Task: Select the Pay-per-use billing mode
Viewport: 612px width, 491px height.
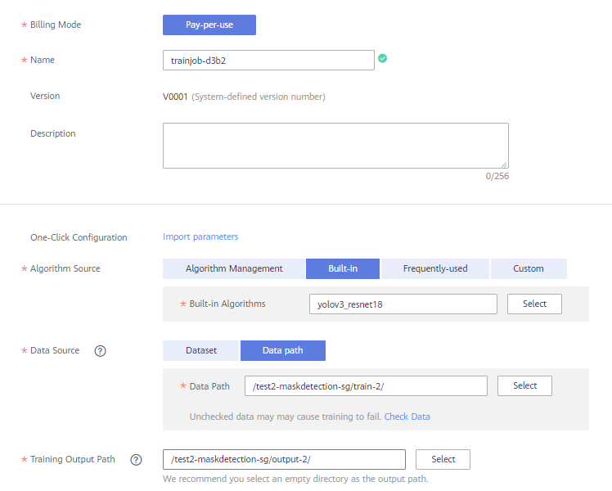Action: pyautogui.click(x=209, y=25)
